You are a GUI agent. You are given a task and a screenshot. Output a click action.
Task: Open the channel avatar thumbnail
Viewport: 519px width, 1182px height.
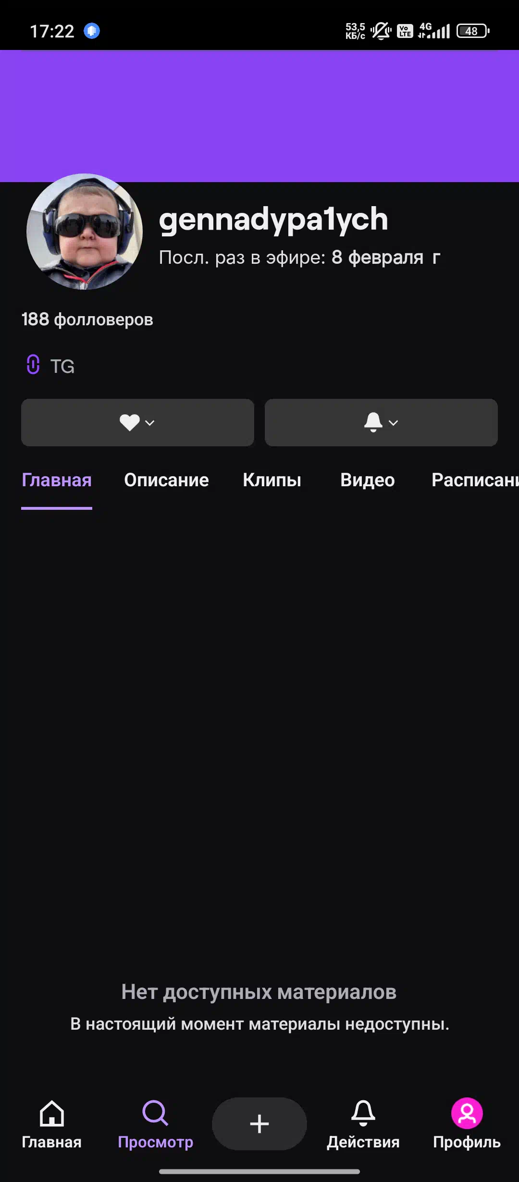coord(85,232)
